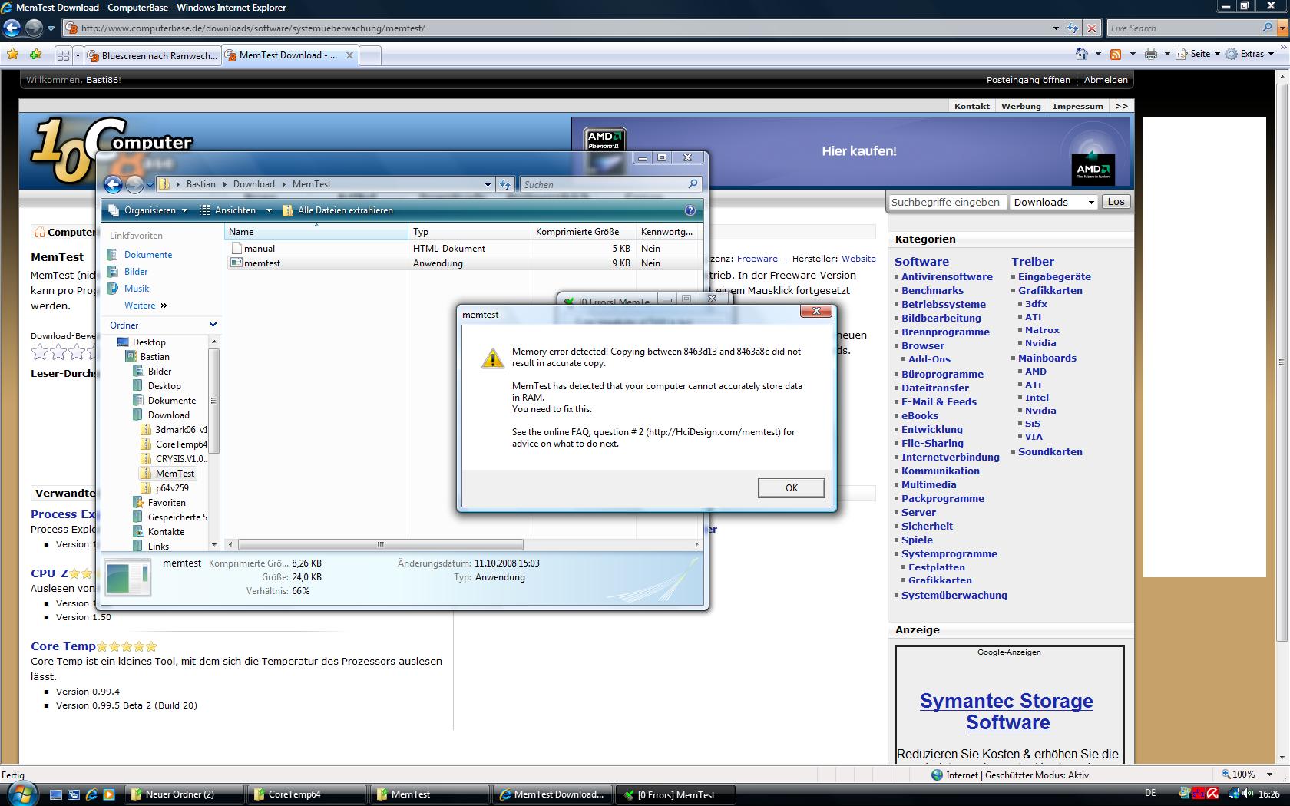
Task: Collapse the Ordner folder pane
Action: (x=213, y=325)
